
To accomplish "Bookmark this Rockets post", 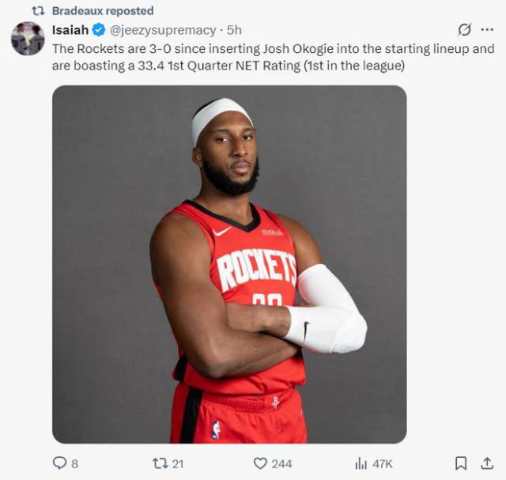I will pos(461,463).
